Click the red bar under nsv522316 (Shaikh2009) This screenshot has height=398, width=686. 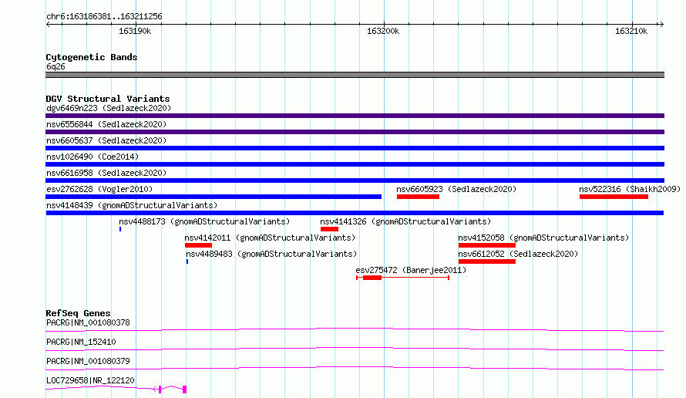click(614, 197)
